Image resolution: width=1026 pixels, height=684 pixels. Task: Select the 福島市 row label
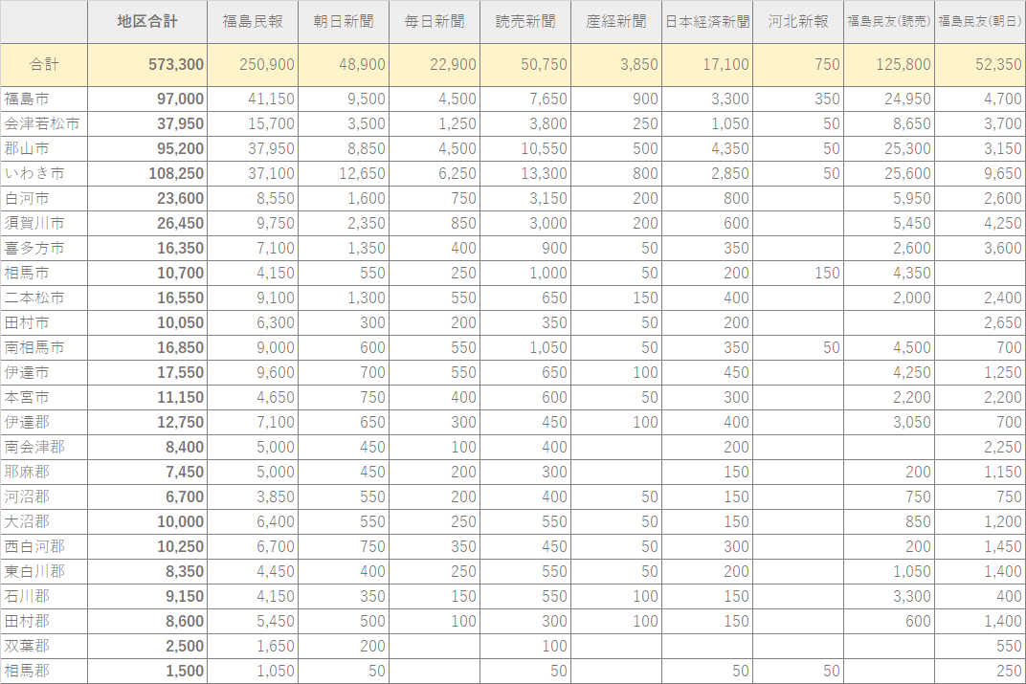[44, 99]
